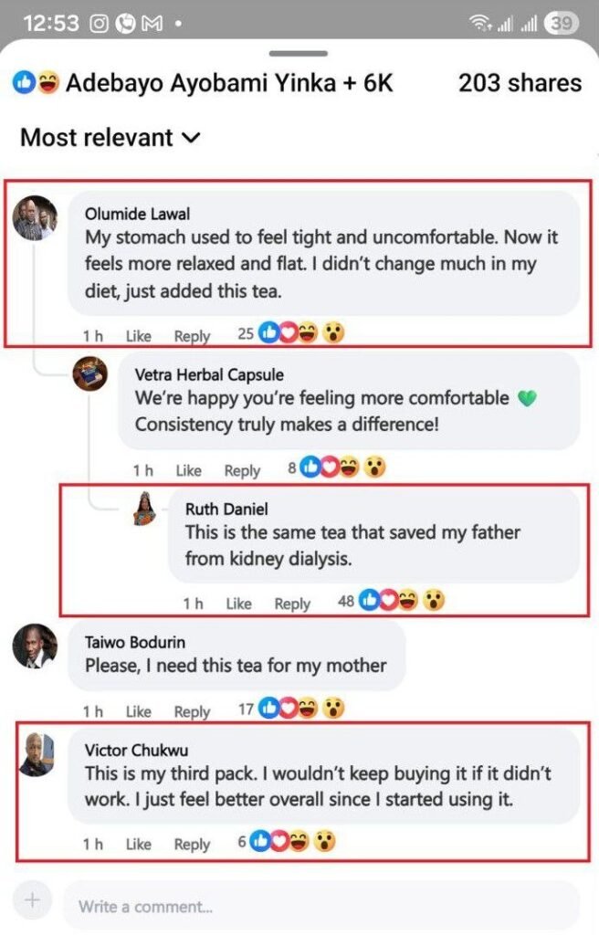The height and width of the screenshot is (935, 599).
Task: Like Victor Chukwu's third pack comment
Action: pyautogui.click(x=139, y=844)
